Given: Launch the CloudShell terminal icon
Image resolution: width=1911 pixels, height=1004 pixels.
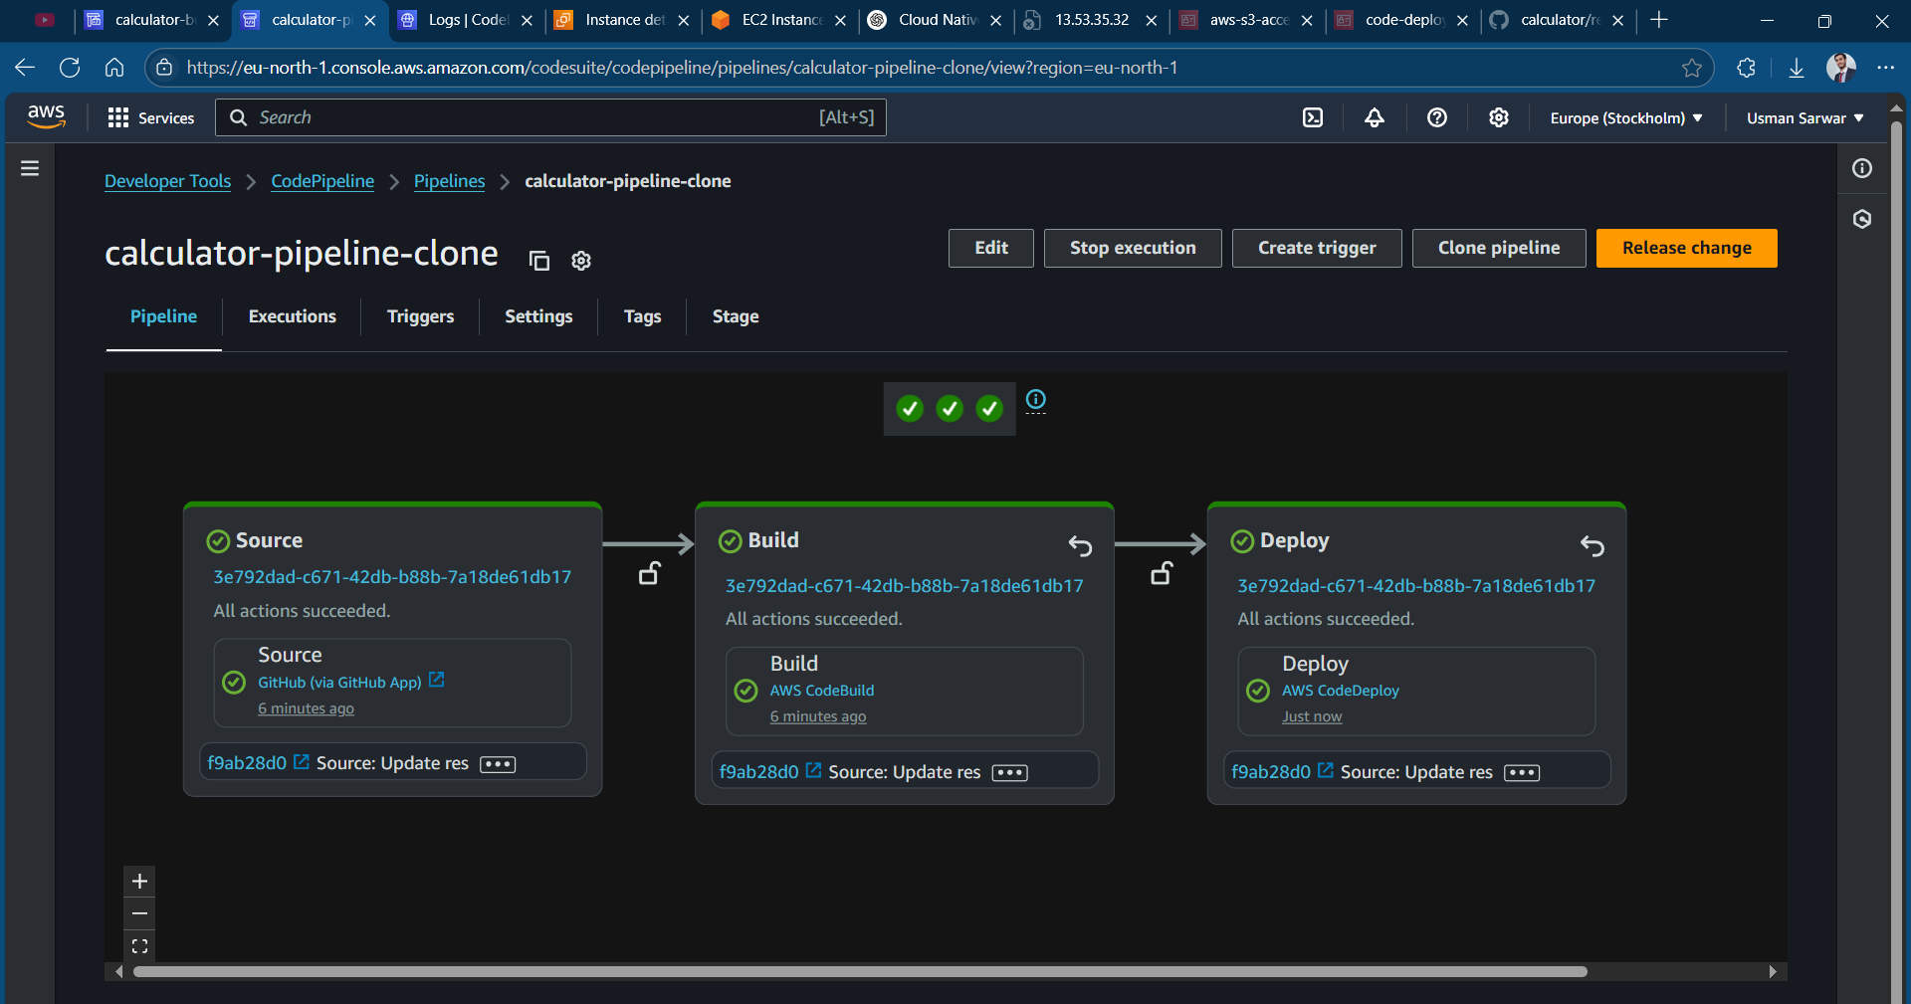Looking at the screenshot, I should coord(1313,117).
